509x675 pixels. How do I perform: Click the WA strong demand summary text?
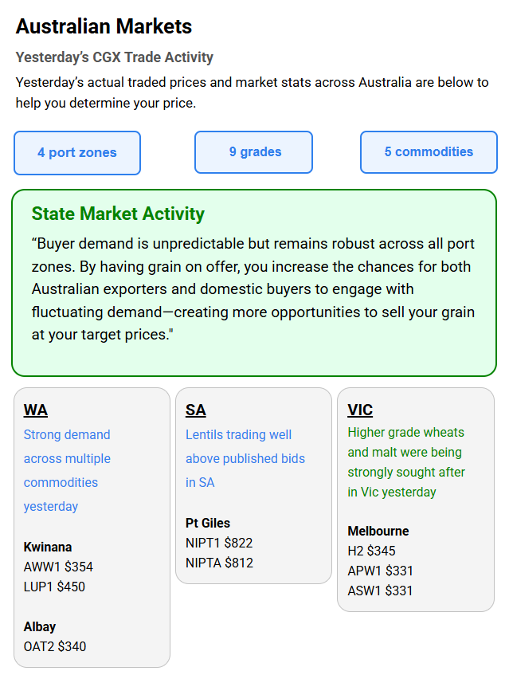tap(67, 470)
